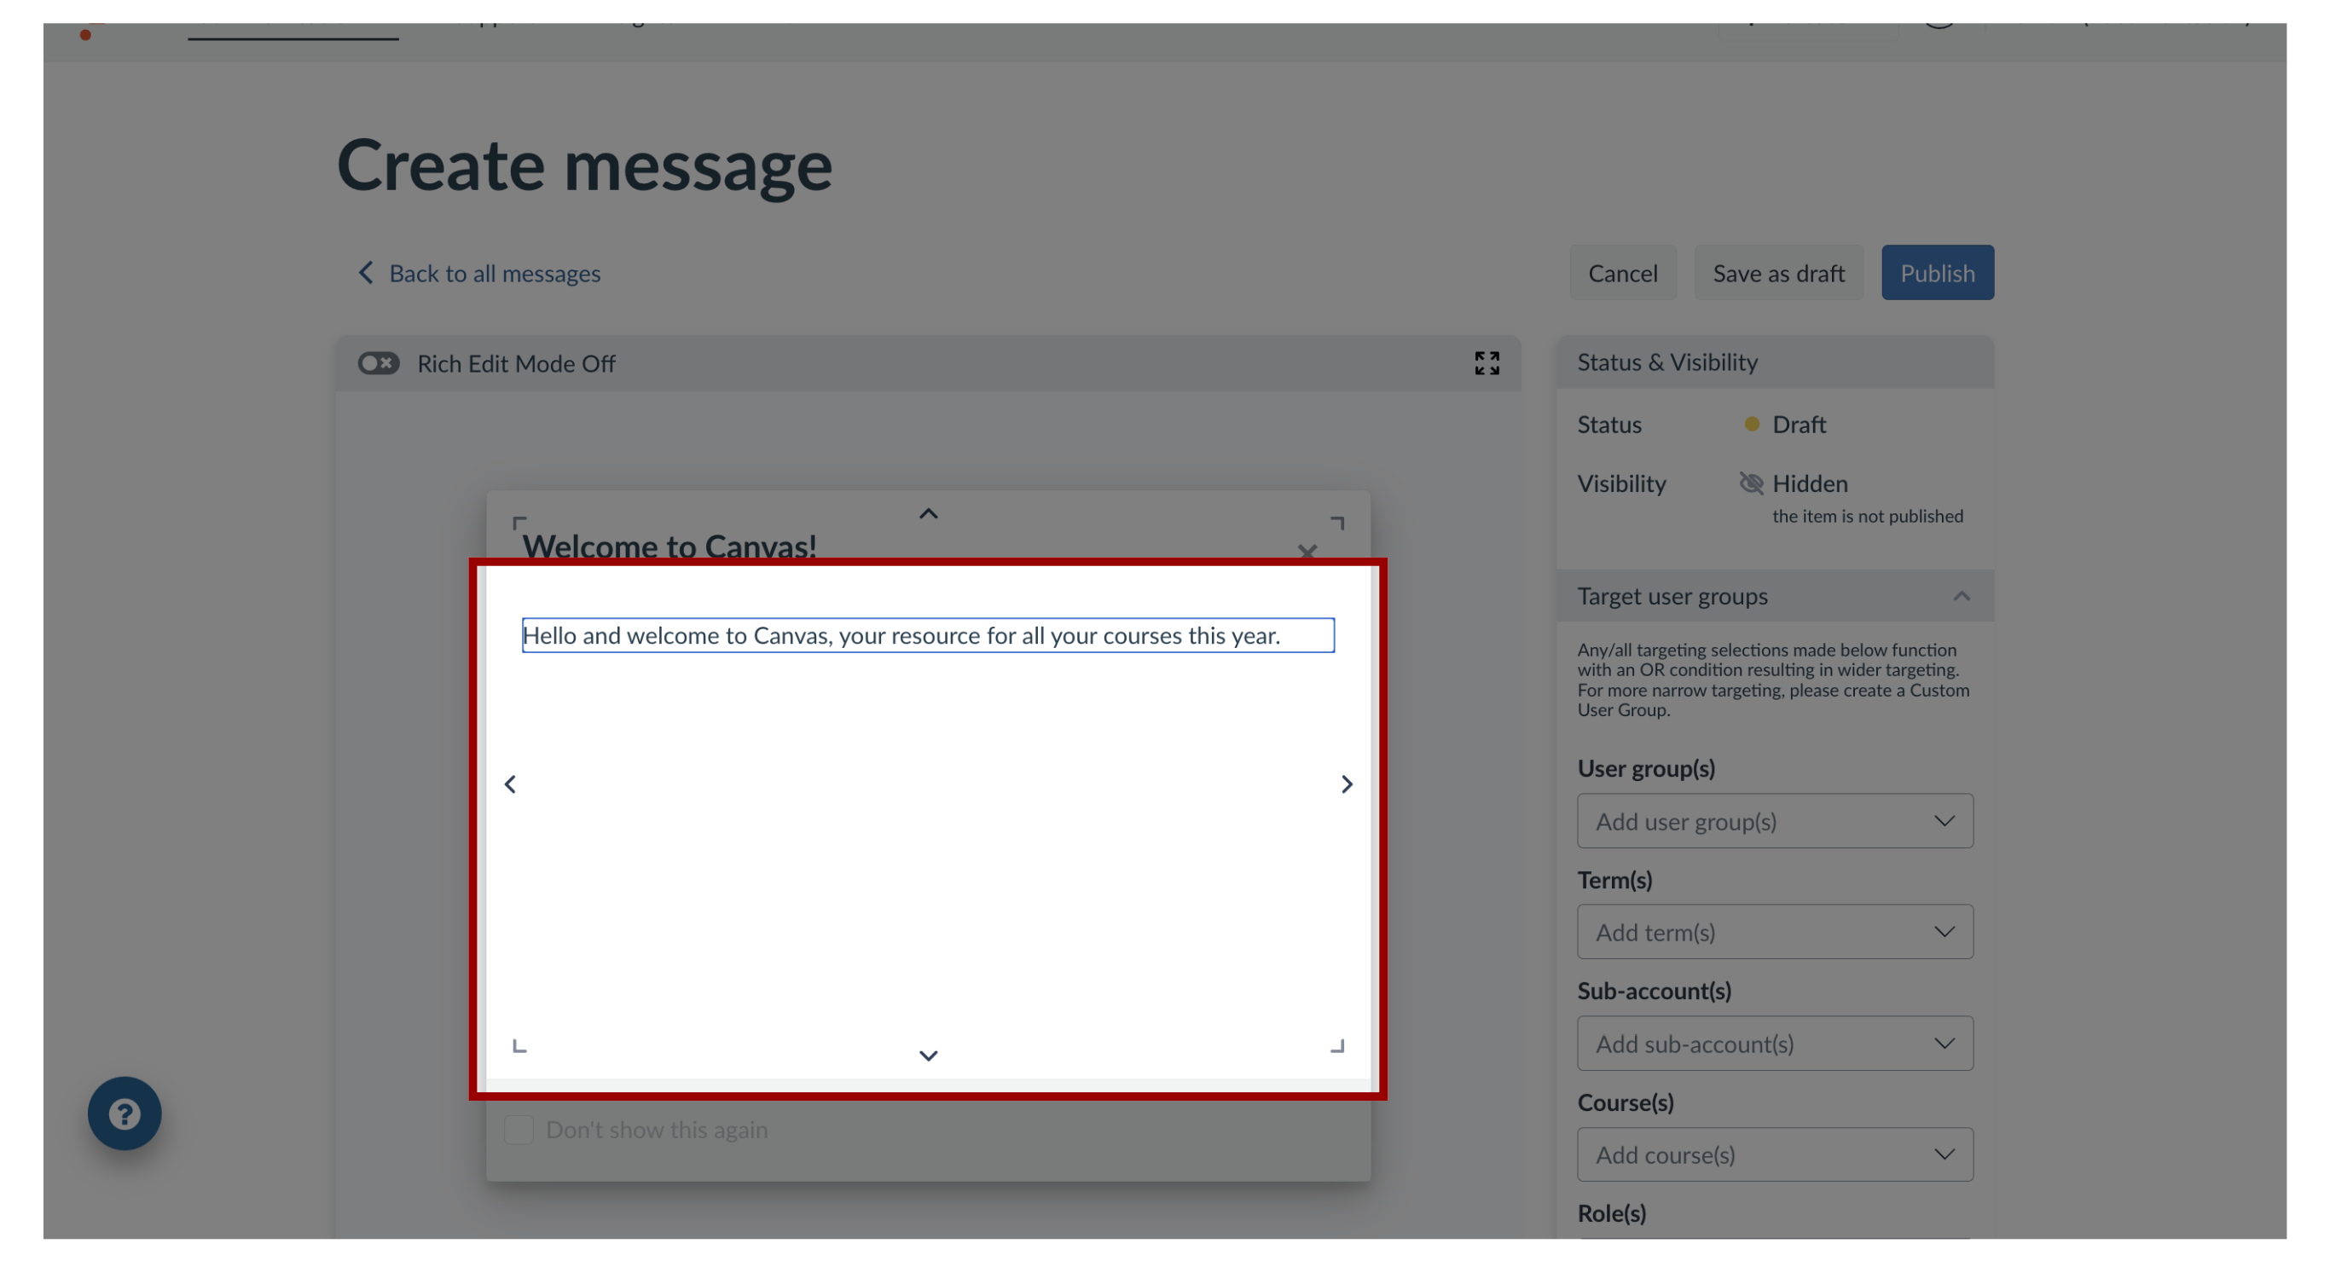Open Add user group(s) dropdown

1775,821
